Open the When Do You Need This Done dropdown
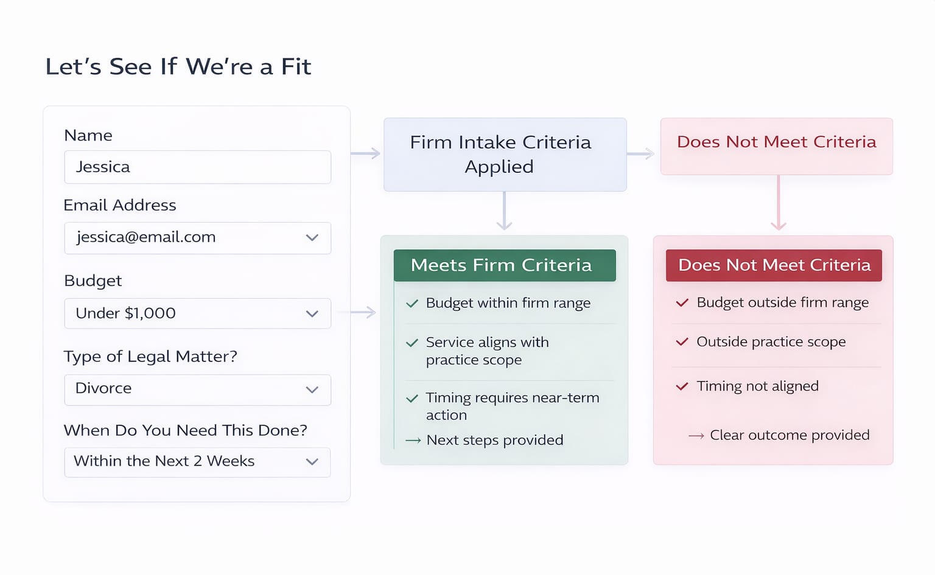This screenshot has height=575, width=935. tap(197, 462)
